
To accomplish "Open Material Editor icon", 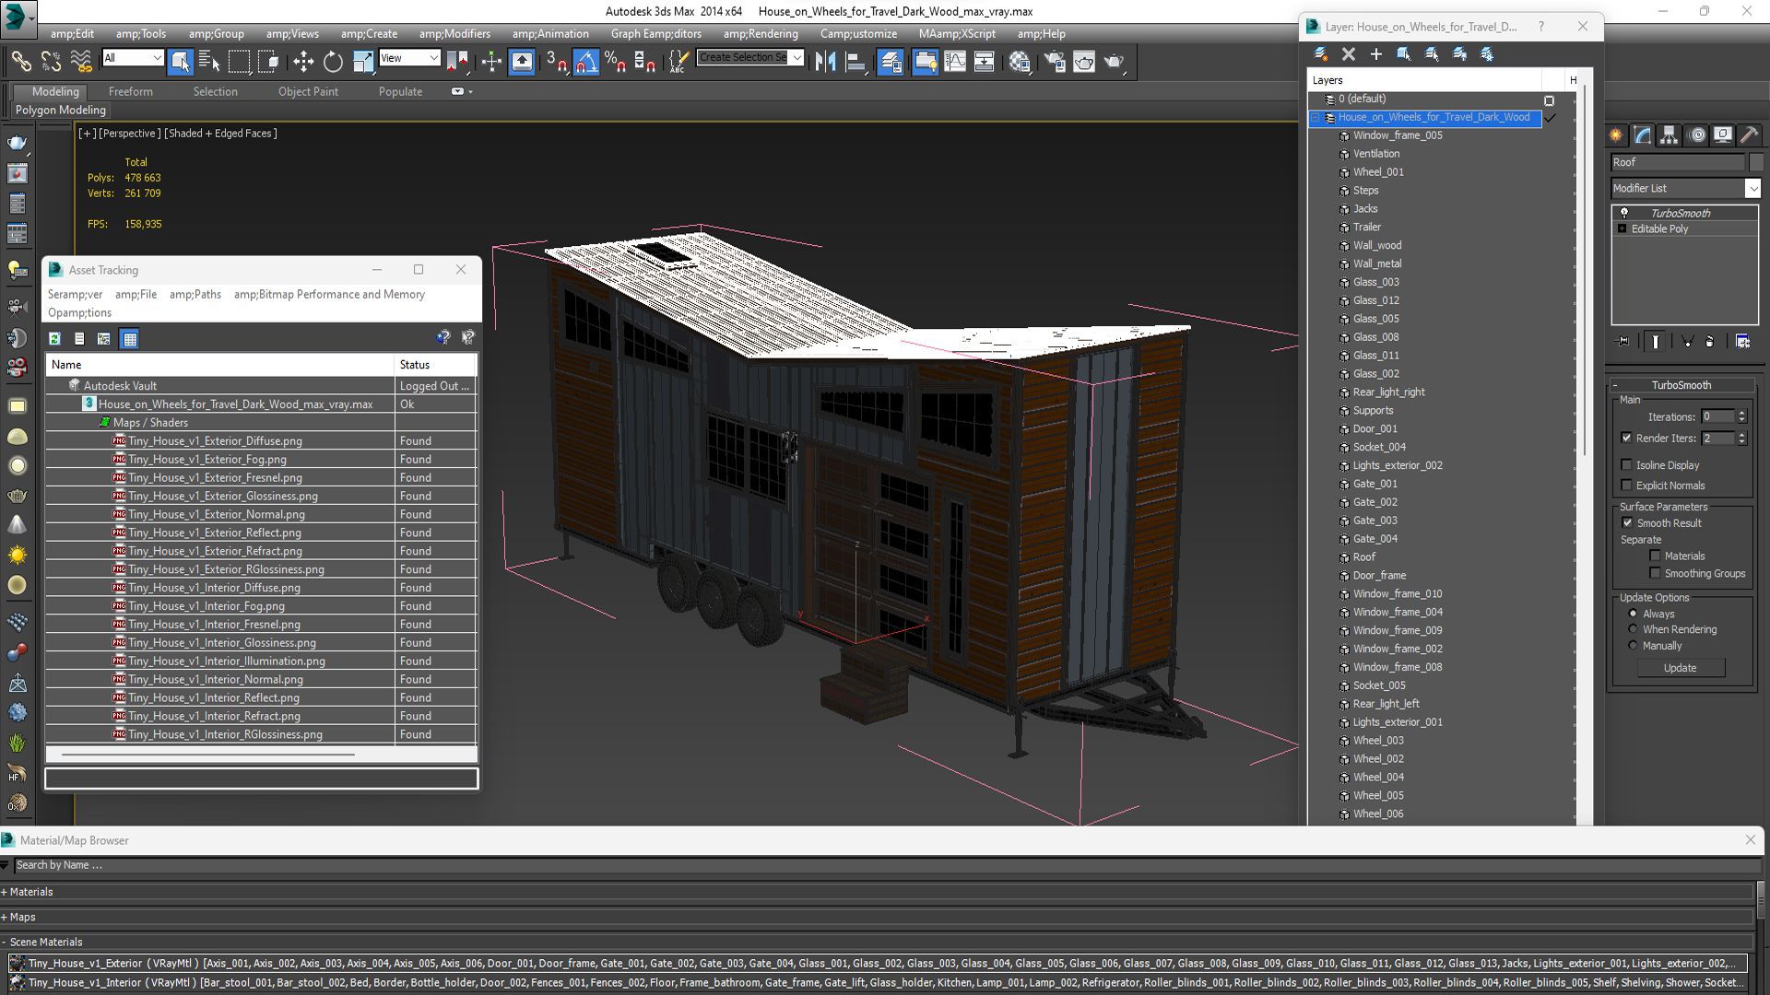I will (1020, 62).
